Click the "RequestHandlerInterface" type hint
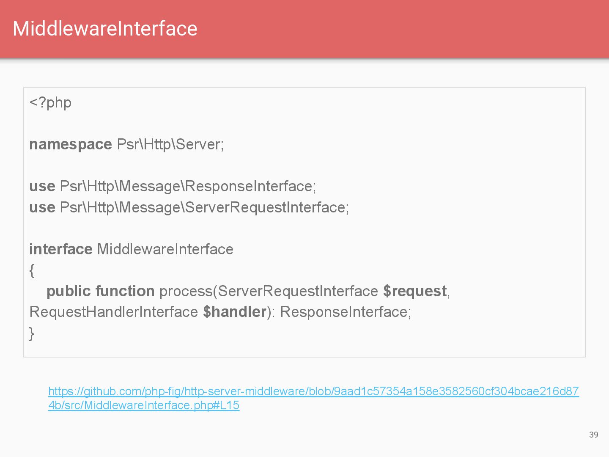The width and height of the screenshot is (609, 457). (x=113, y=312)
